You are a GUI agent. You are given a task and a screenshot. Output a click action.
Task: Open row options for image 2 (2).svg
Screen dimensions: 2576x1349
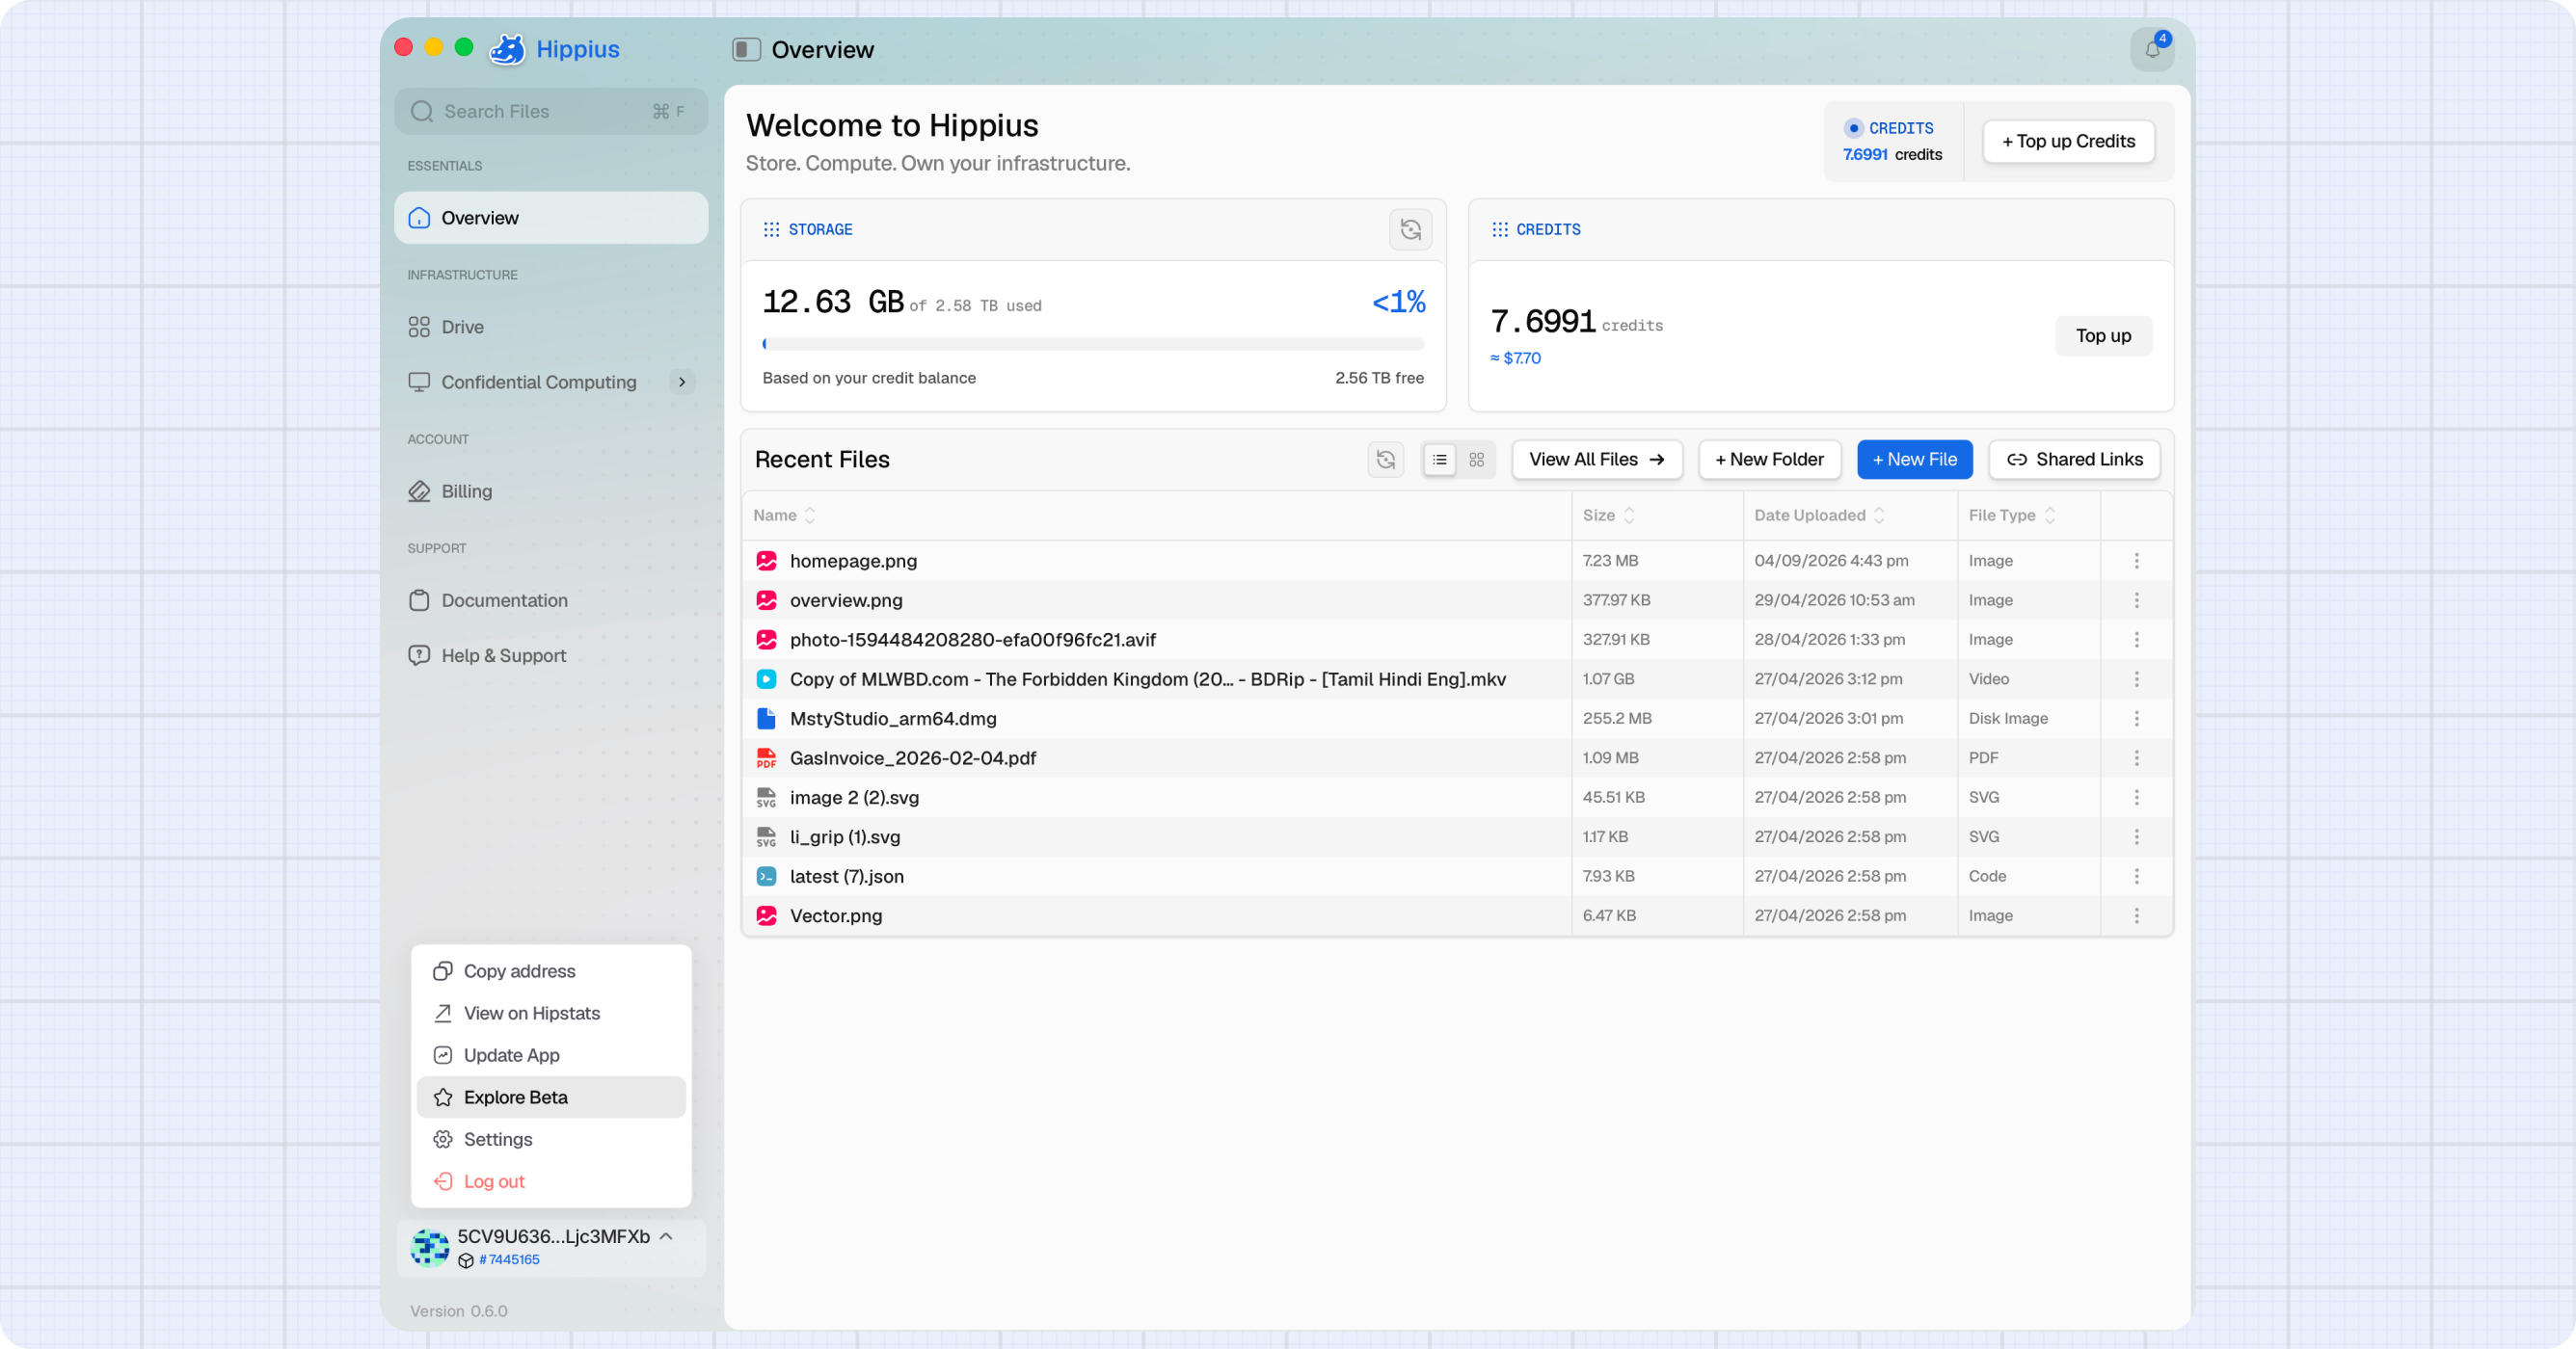pyautogui.click(x=2136, y=798)
